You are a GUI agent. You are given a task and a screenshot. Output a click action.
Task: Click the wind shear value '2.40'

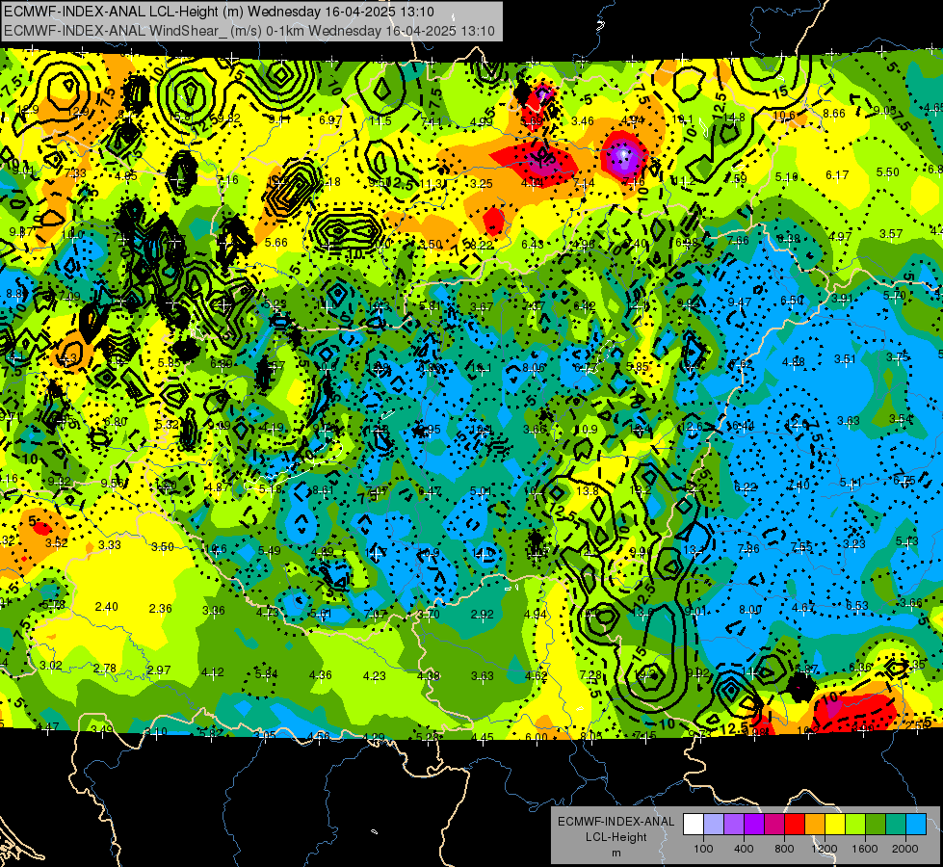tap(107, 607)
